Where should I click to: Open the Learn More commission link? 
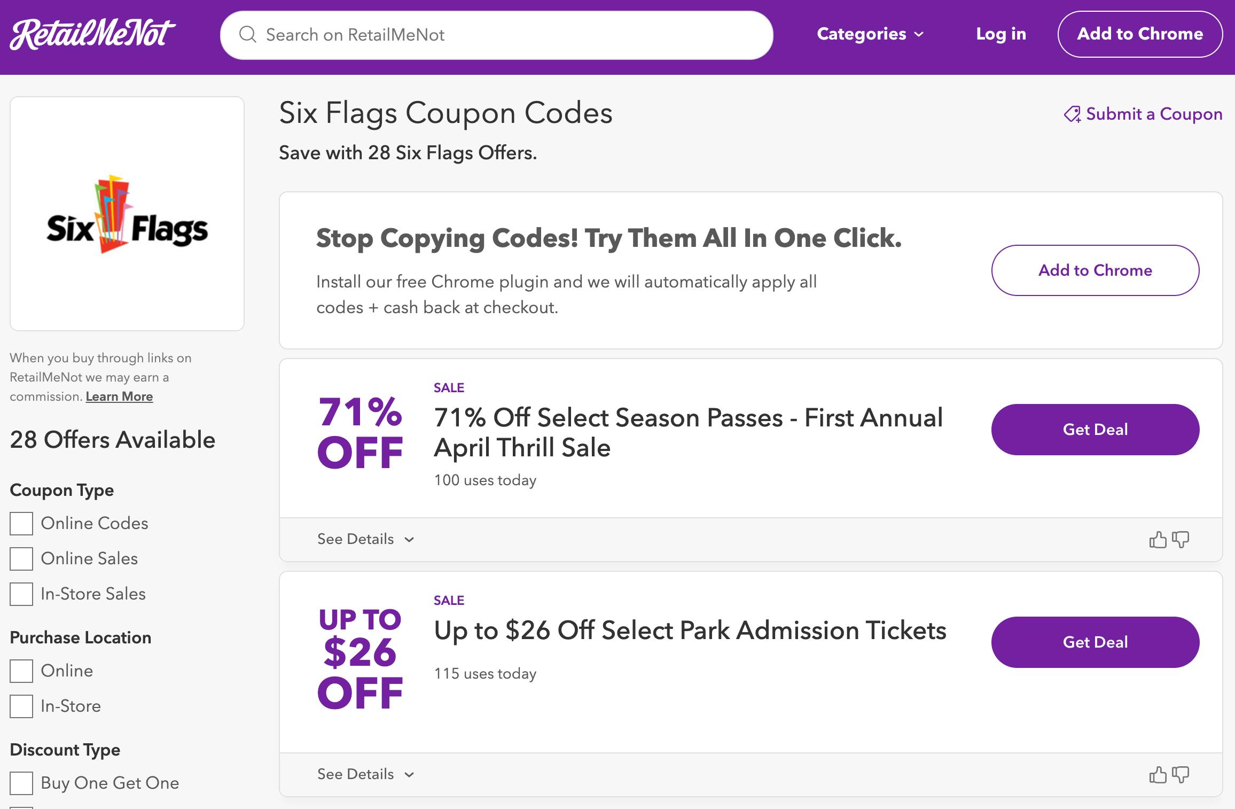tap(119, 396)
